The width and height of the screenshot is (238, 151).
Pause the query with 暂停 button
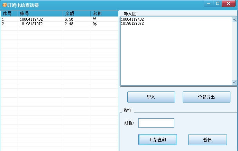(x=208, y=140)
